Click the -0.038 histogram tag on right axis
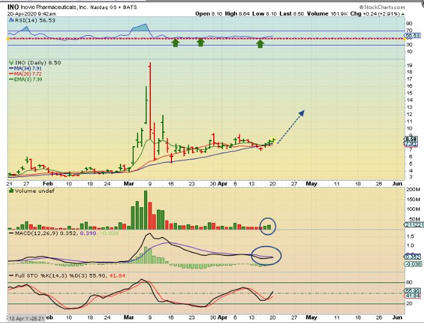The image size is (424, 323). (413, 264)
